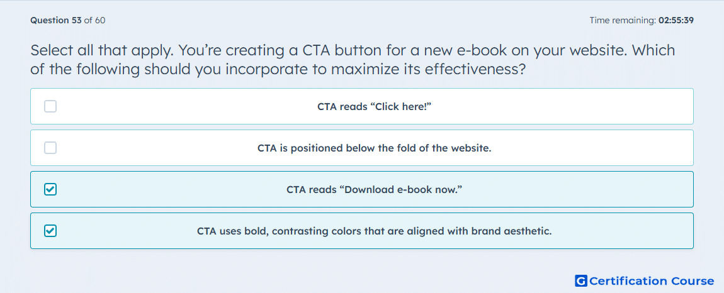Image resolution: width=724 pixels, height=293 pixels.
Task: Uncheck the bold contrasting colors checkbox
Action: [50, 231]
